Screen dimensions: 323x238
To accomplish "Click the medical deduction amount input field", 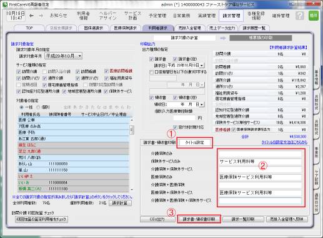I will click(x=184, y=118).
